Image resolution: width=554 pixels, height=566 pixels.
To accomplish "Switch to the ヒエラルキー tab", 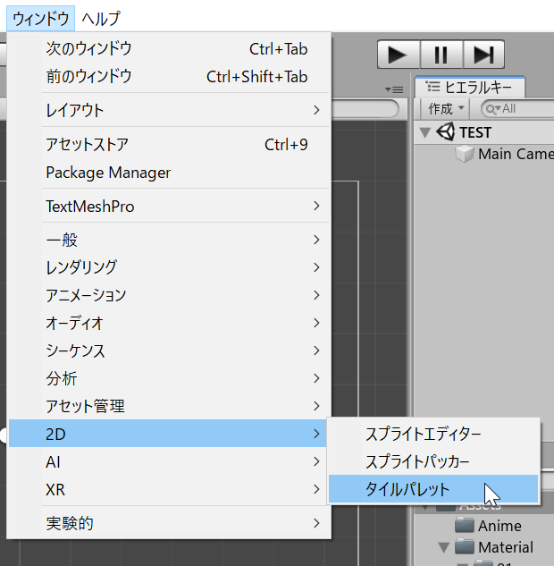I will (x=470, y=87).
